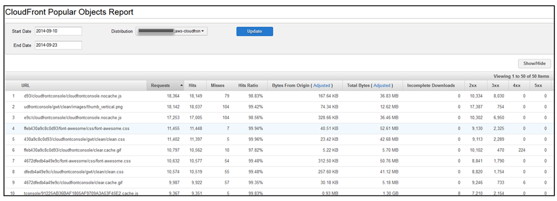Sort by the 2xx column header

click(473, 85)
